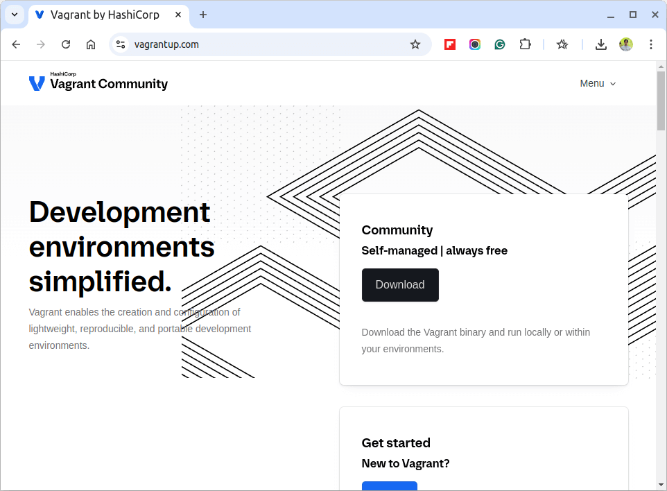This screenshot has height=491, width=667.
Task: Open a new tab with plus button
Action: pos(203,15)
